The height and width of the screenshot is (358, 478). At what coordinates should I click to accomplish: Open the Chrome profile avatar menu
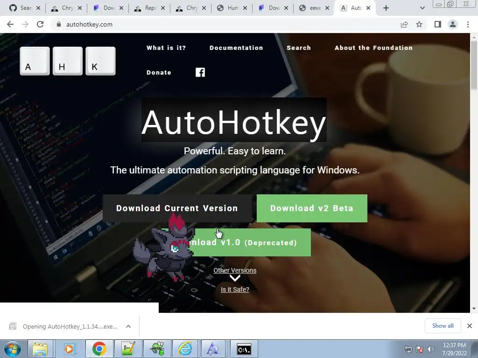coord(453,24)
